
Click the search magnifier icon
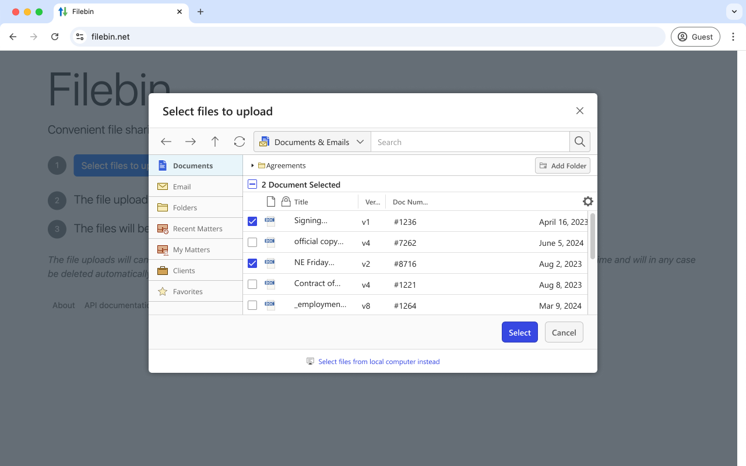point(580,142)
